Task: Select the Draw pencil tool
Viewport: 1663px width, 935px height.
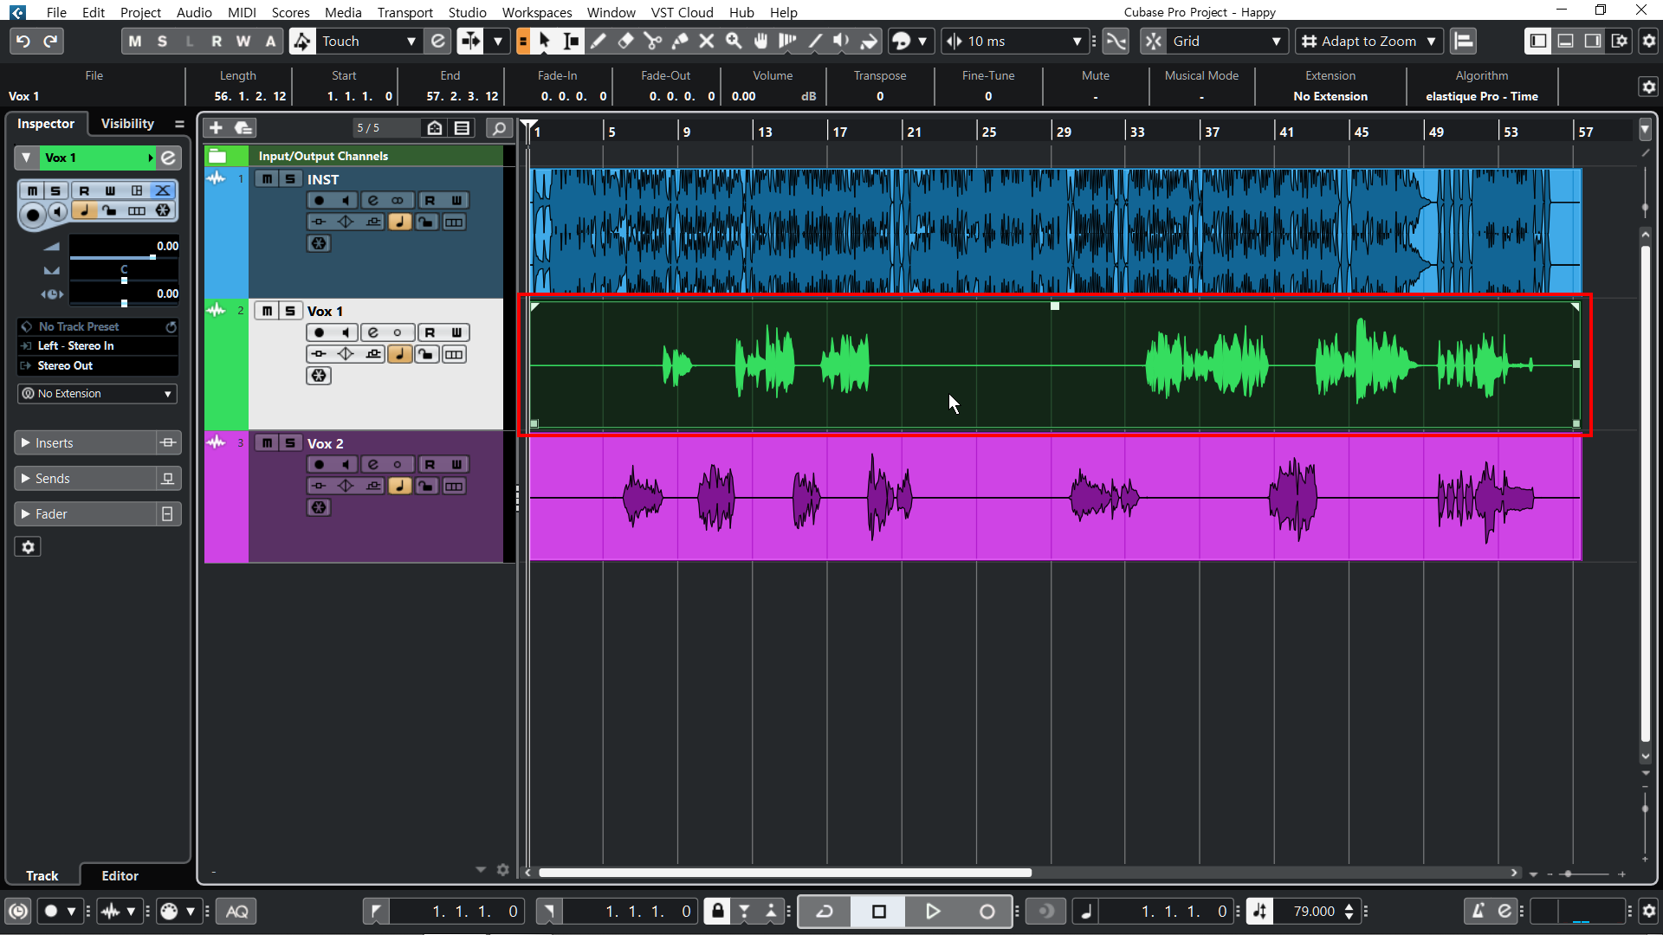Action: point(598,42)
